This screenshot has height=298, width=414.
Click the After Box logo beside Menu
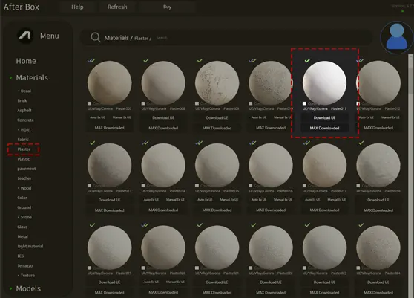pyautogui.click(x=25, y=36)
